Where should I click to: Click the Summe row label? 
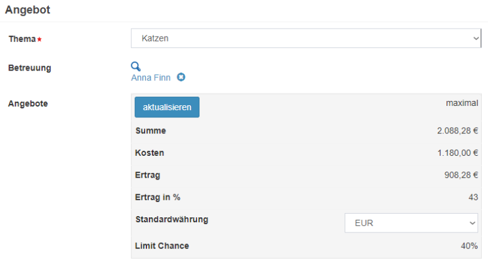(x=150, y=131)
